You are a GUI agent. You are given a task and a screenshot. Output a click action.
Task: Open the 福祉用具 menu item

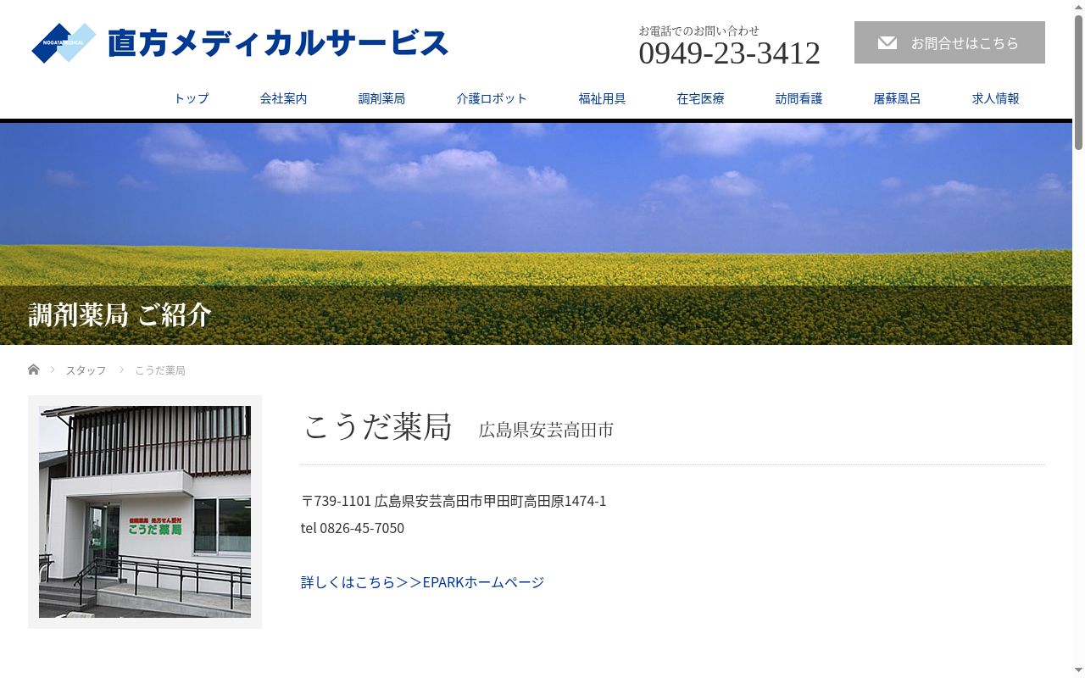(x=602, y=98)
